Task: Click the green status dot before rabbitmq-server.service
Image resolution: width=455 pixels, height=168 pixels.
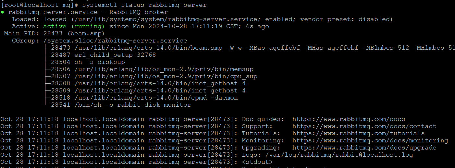Action: [2, 12]
